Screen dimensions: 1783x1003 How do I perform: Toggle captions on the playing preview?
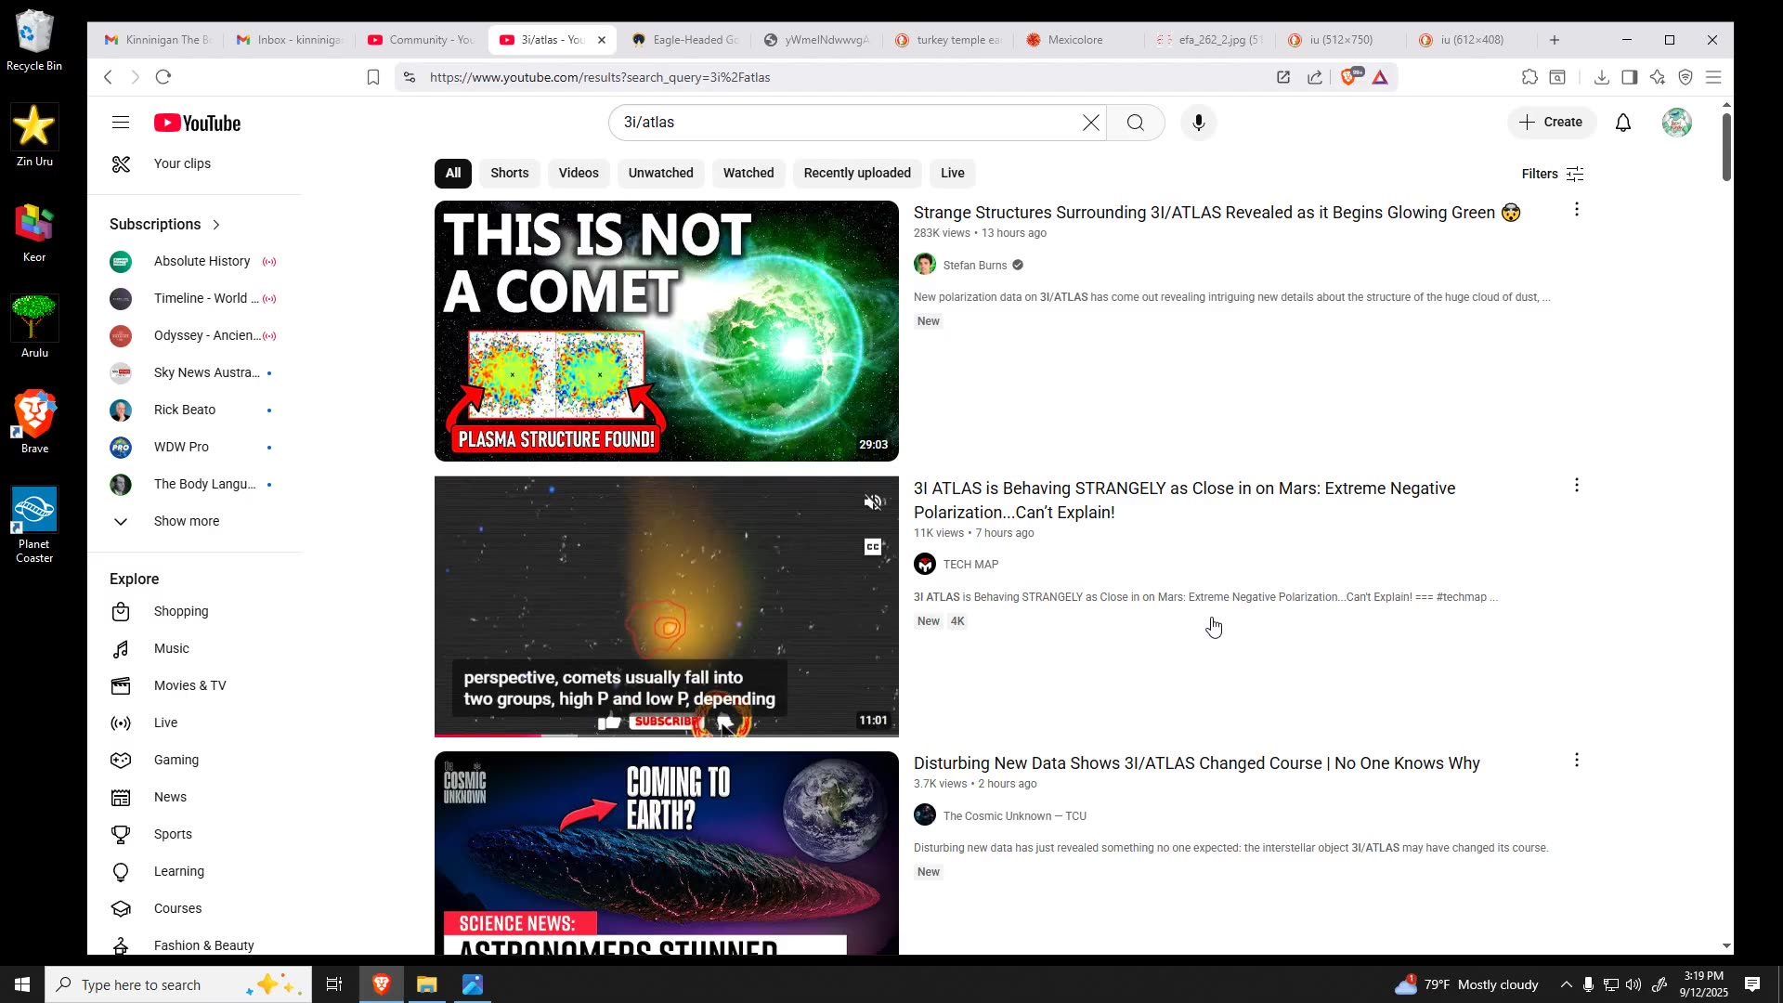pos(872,546)
